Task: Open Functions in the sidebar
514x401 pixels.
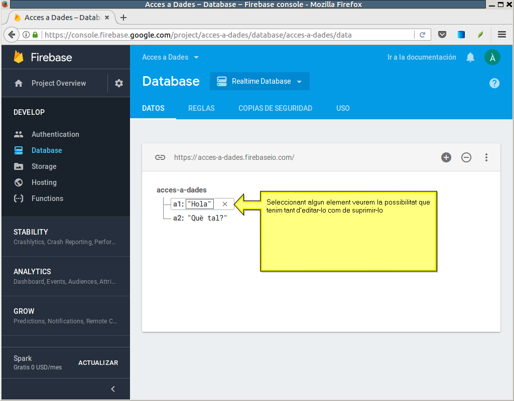Action: click(47, 198)
